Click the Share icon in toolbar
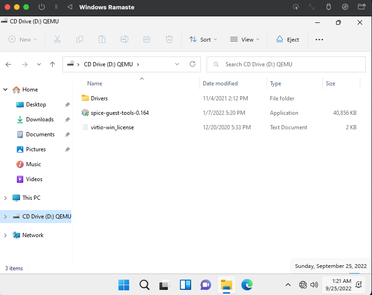 [x=147, y=39]
